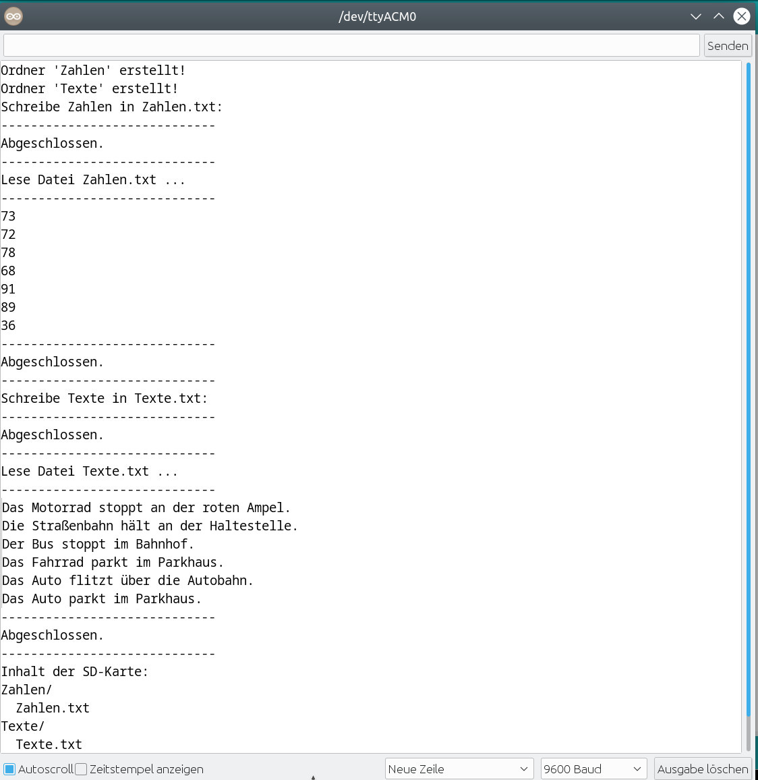758x780 pixels.
Task: Click the number 78 in output
Action: 9,253
